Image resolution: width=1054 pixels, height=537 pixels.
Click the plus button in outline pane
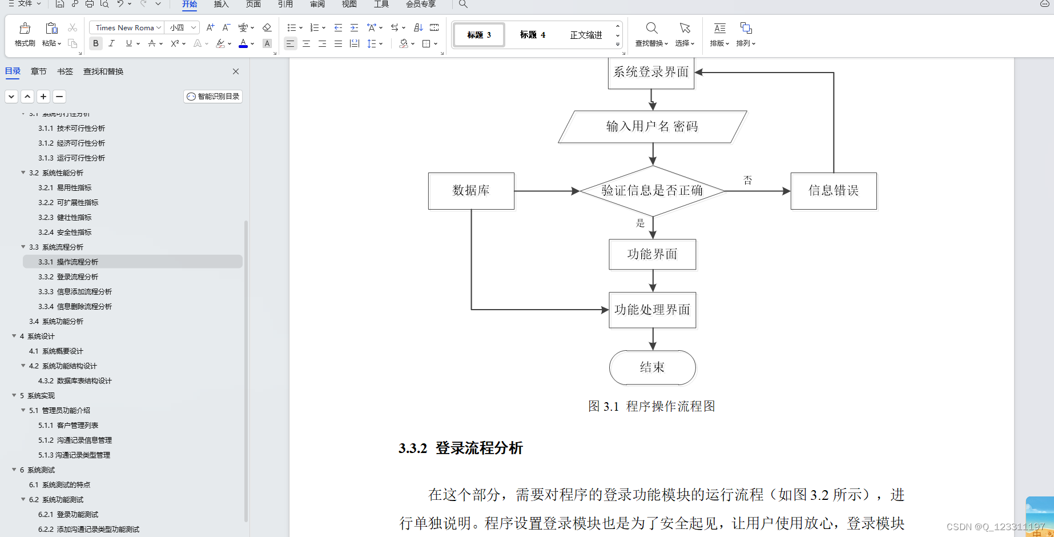(43, 97)
